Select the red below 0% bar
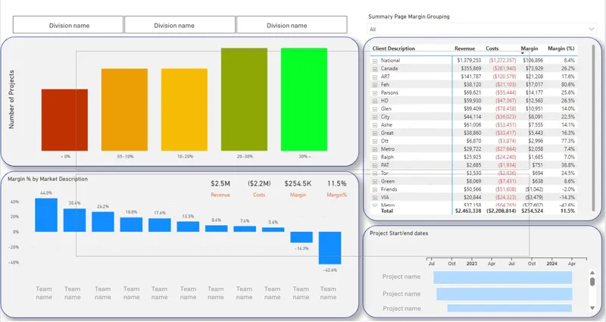Screen dimensions: 606x322 pyautogui.click(x=64, y=120)
